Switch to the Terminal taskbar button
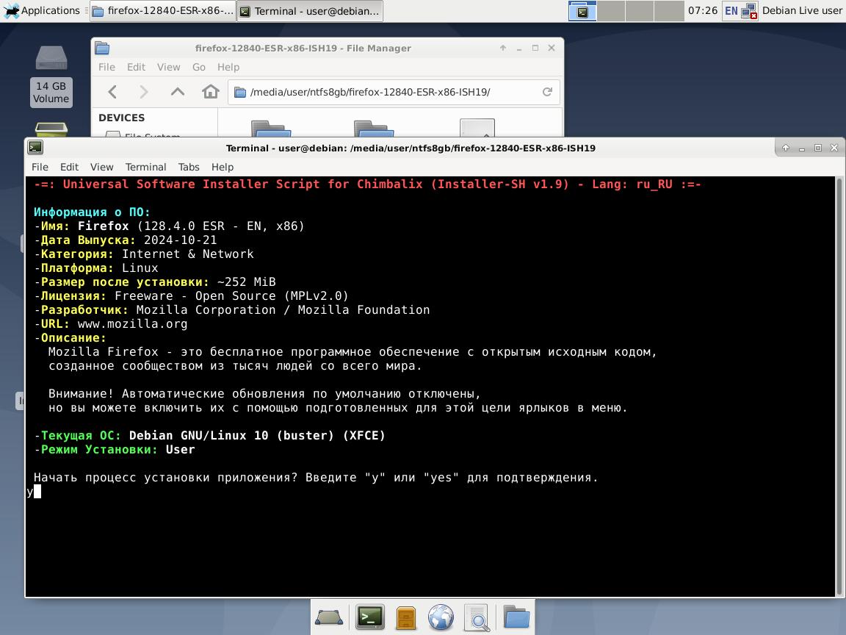 [x=310, y=11]
